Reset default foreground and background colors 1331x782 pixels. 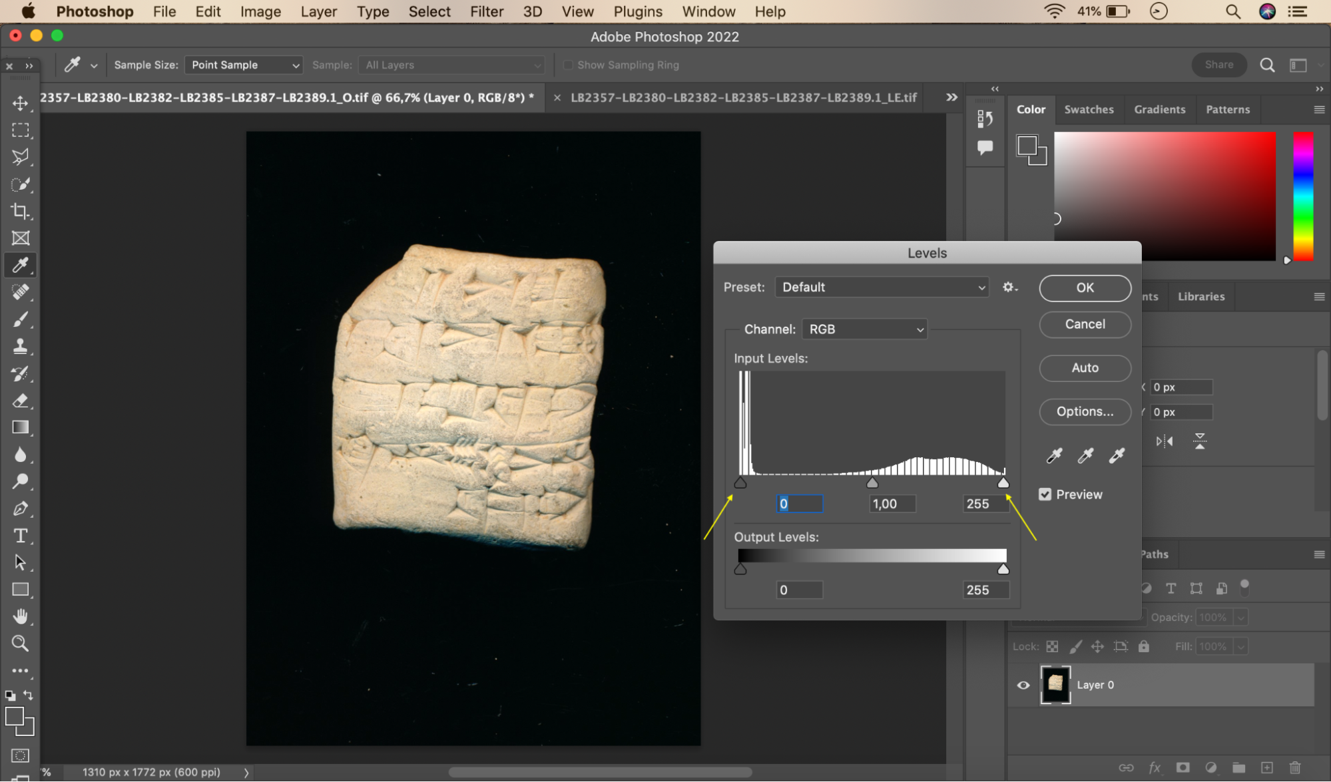click(x=10, y=695)
